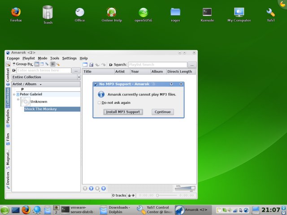This screenshot has height=215, width=287.
Task: Toggle the second view mode in collection toolbar
Action: pos(42,64)
